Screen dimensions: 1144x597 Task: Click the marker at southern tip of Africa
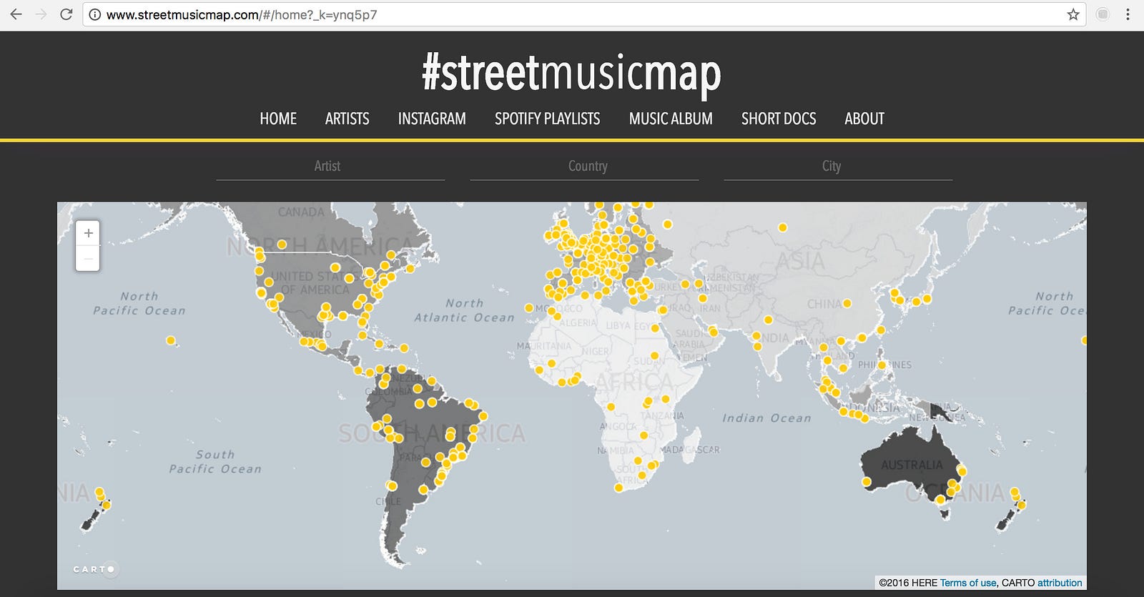pyautogui.click(x=619, y=488)
